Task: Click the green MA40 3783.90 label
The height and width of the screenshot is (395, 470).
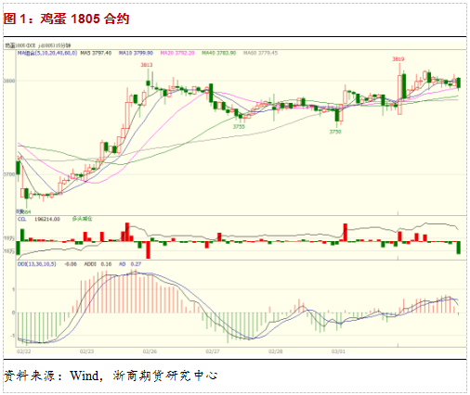Action: tap(219, 53)
